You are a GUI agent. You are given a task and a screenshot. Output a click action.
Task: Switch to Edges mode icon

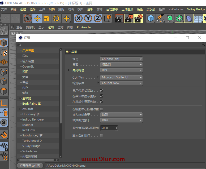[x=4, y=81]
